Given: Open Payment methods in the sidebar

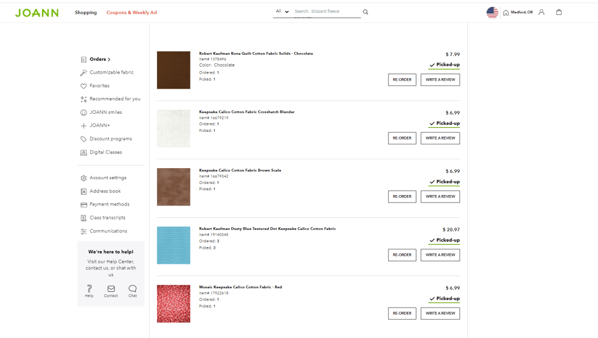Looking at the screenshot, I should (x=109, y=204).
